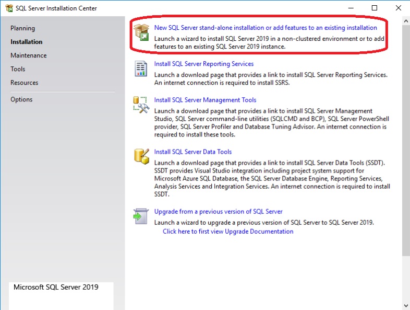Screen dimensions: 410x310
Task: Click the scroll down arrow
Action: click(406, 305)
